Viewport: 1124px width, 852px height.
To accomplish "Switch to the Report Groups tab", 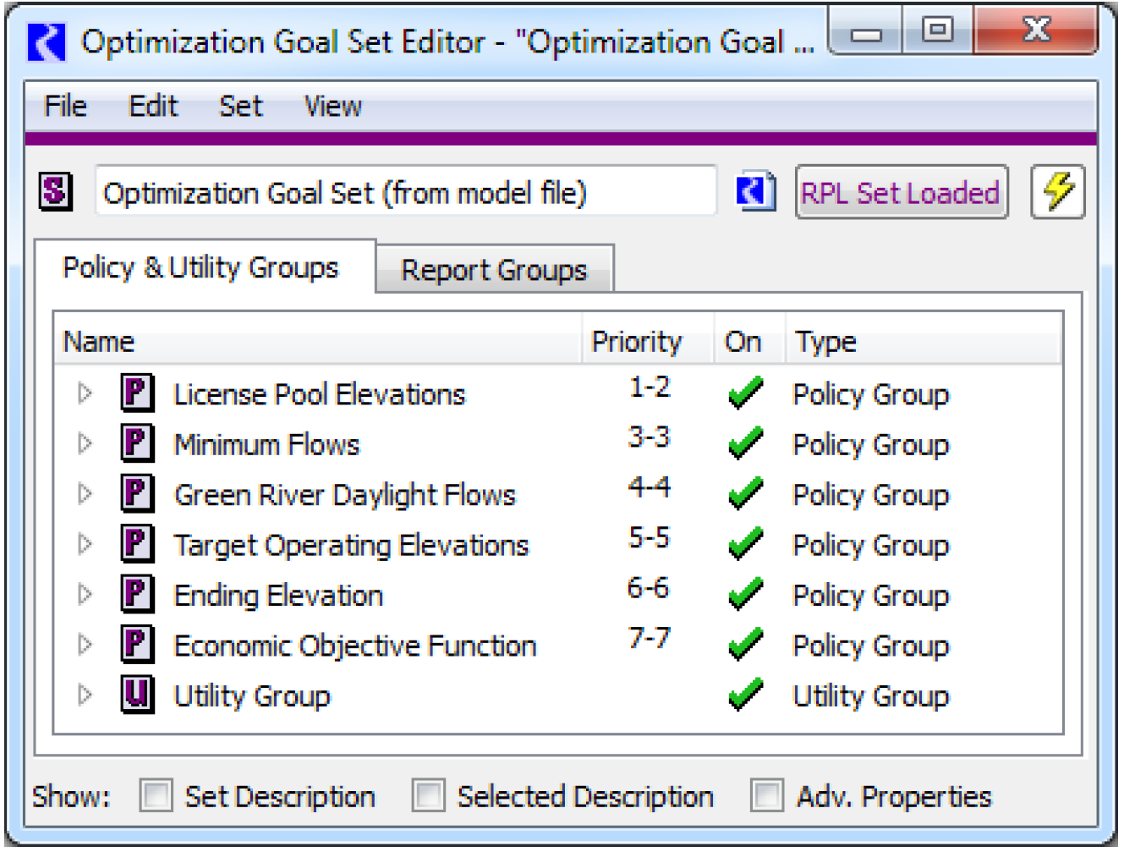I will point(494,270).
